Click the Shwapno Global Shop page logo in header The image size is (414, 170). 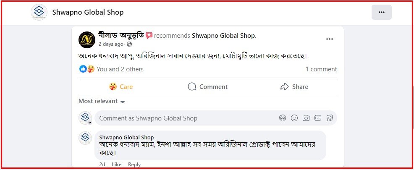39,12
